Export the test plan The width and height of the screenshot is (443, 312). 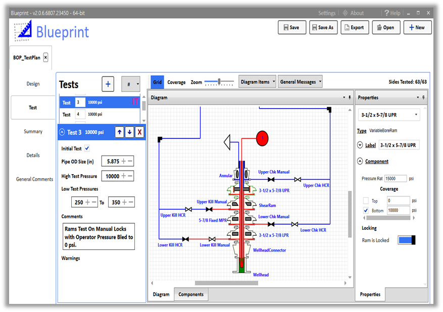[x=355, y=27]
